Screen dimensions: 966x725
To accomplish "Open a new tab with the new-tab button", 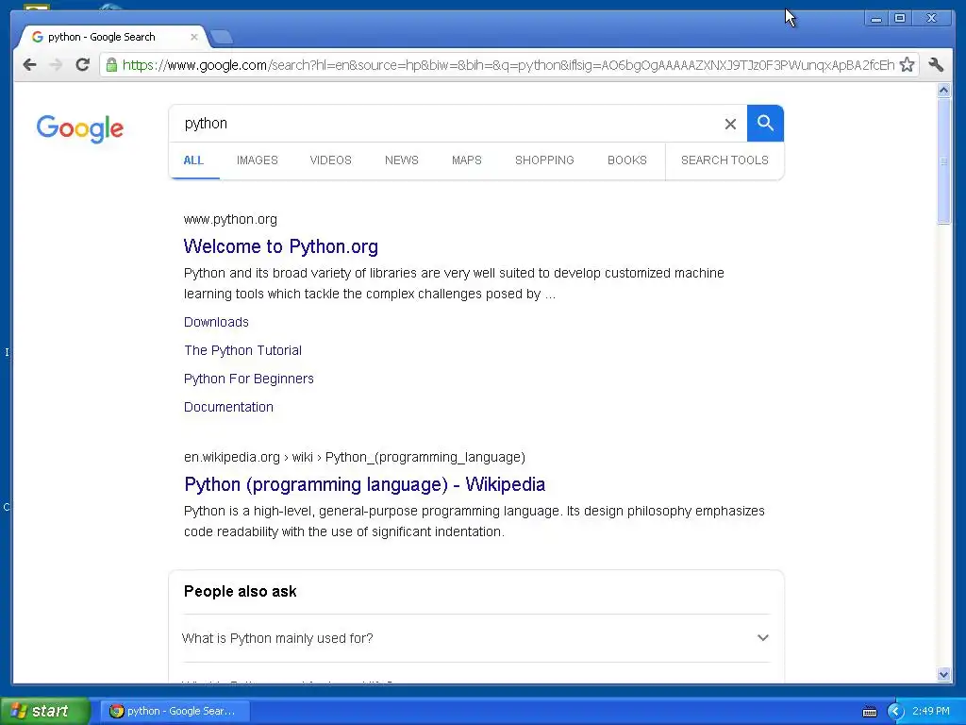I will pyautogui.click(x=221, y=38).
